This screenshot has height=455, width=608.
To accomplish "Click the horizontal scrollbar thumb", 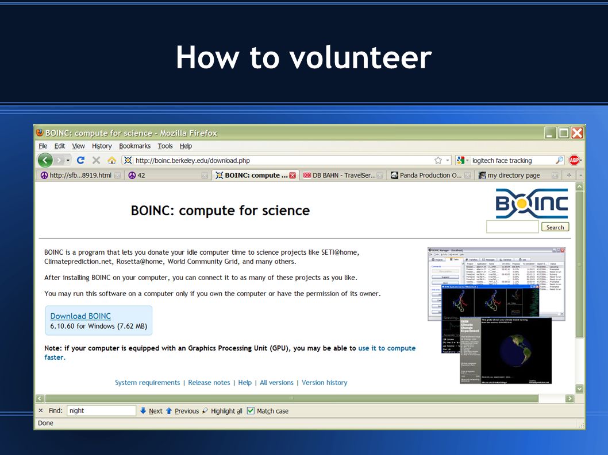I will (291, 398).
